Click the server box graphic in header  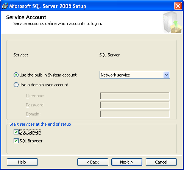point(172,22)
